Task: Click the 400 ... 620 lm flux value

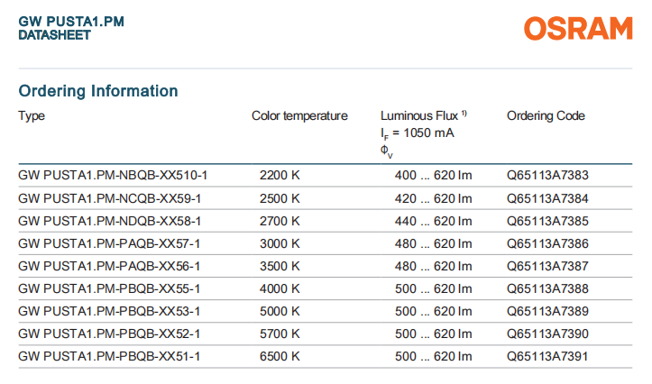Action: [x=434, y=176]
